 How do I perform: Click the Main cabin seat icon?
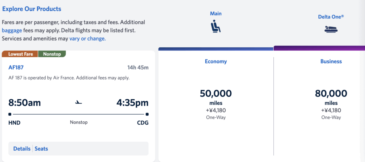click(x=216, y=26)
